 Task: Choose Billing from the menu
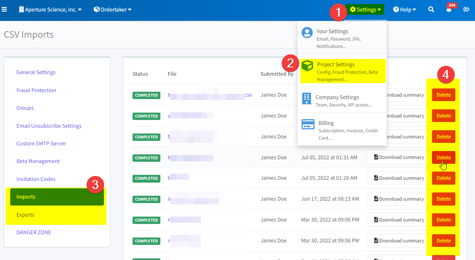[342, 130]
